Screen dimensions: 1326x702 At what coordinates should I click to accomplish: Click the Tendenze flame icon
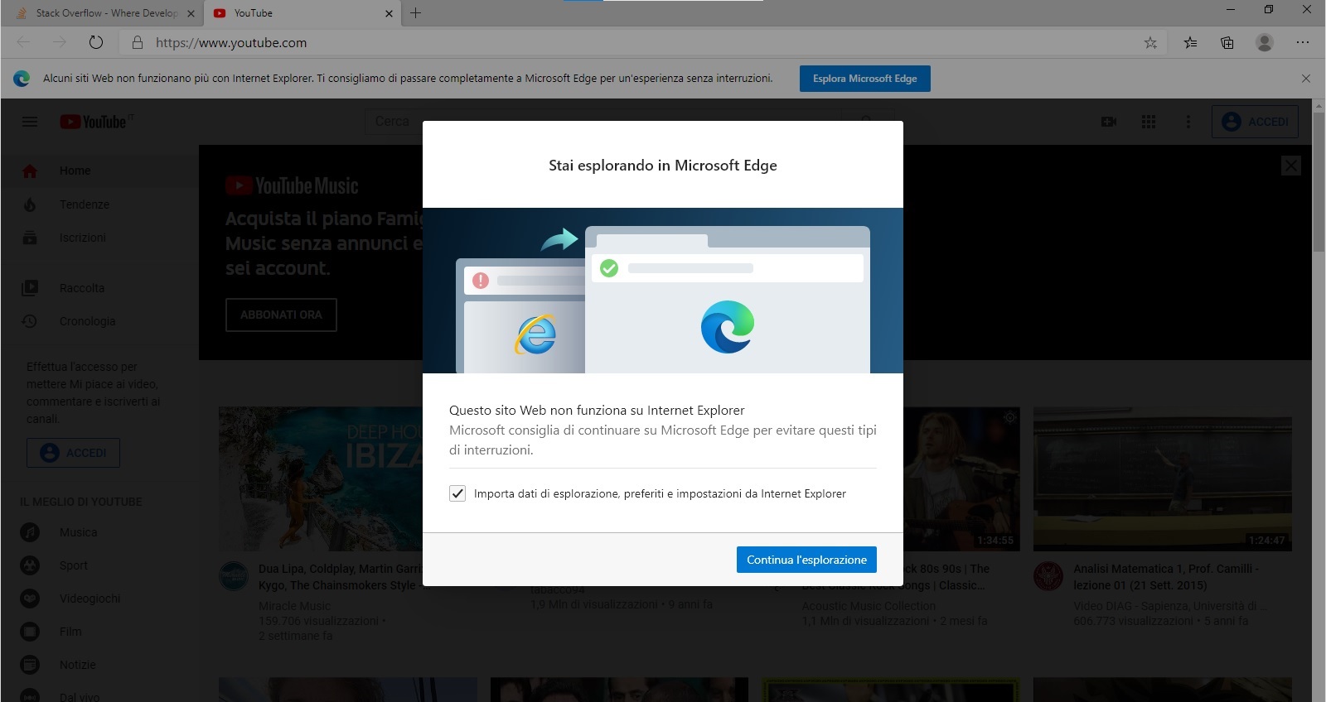click(30, 204)
